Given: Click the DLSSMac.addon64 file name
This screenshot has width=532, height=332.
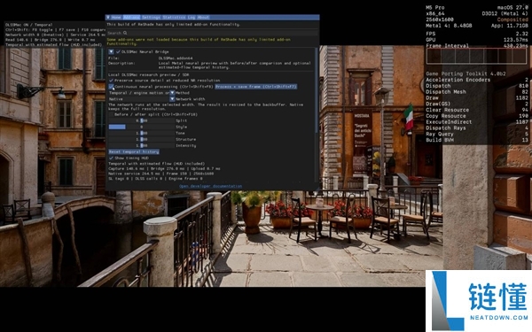Looking at the screenshot, I should tap(175, 58).
